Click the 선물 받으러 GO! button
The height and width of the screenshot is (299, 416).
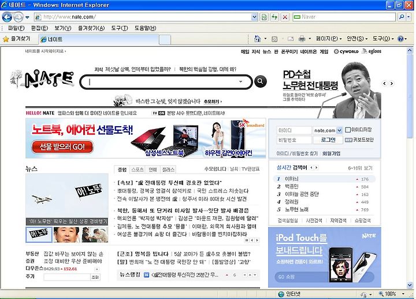(62, 147)
